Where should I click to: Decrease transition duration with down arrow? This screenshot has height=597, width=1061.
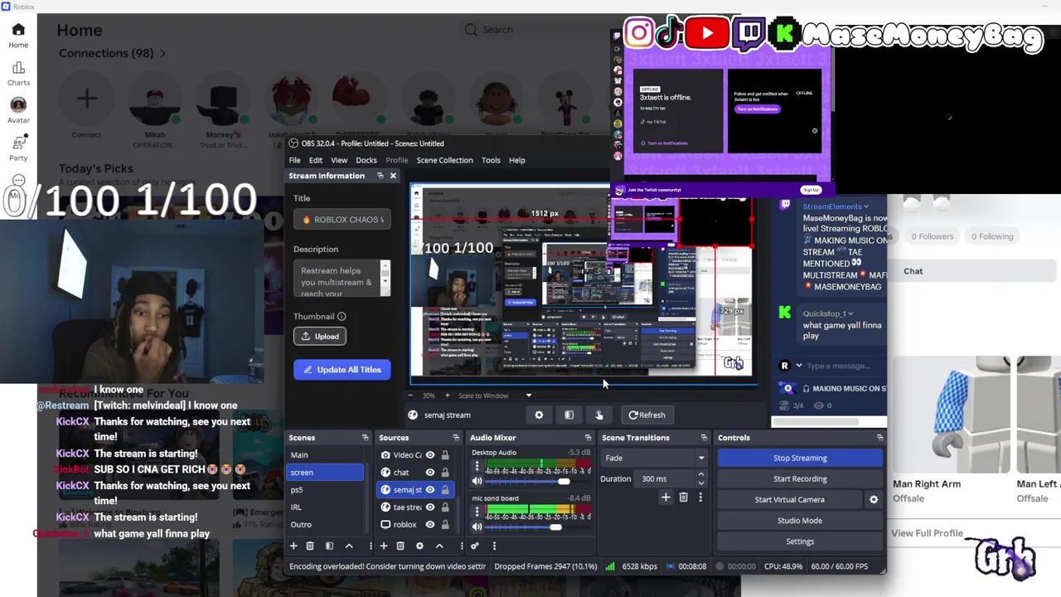click(x=701, y=483)
